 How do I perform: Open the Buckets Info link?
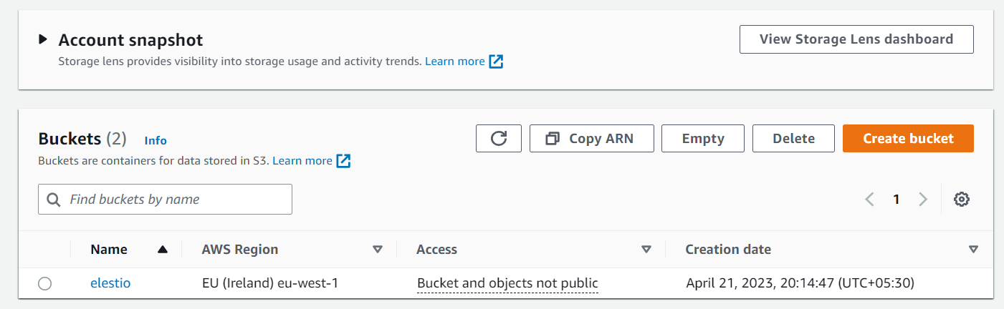(x=156, y=141)
